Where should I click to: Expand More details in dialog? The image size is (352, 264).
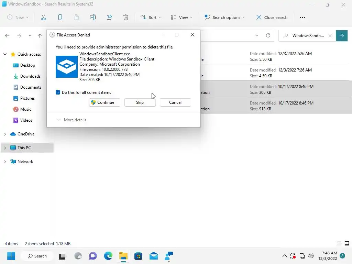[72, 120]
